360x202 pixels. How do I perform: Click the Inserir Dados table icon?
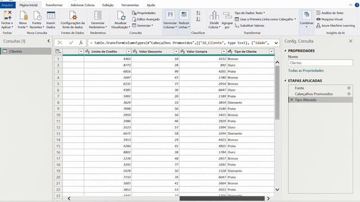pyautogui.click(x=51, y=16)
